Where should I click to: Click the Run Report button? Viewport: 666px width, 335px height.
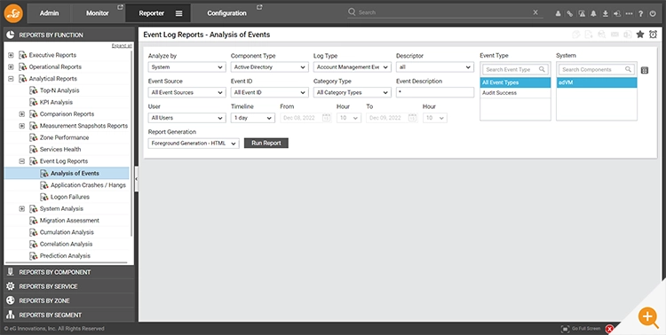266,144
